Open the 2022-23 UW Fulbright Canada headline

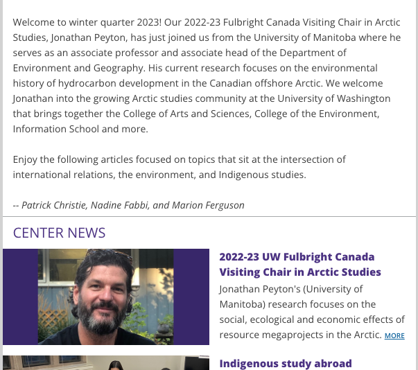[300, 265]
